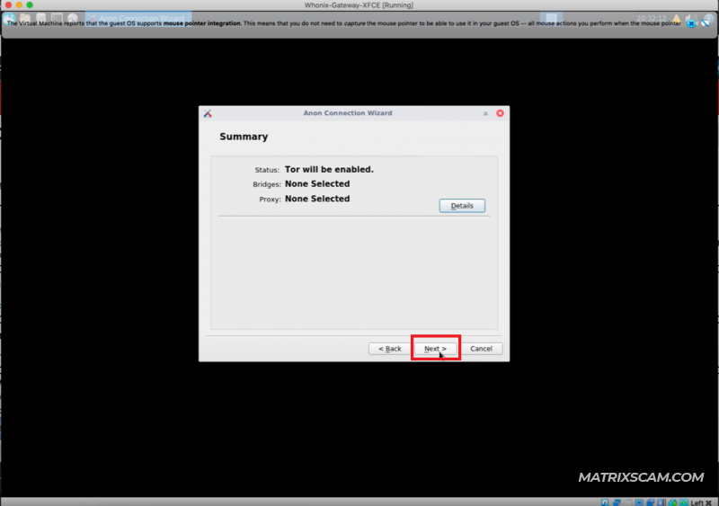Viewport: 719px width, 506px height.
Task: Click the Next button in the wizard
Action: (x=435, y=349)
